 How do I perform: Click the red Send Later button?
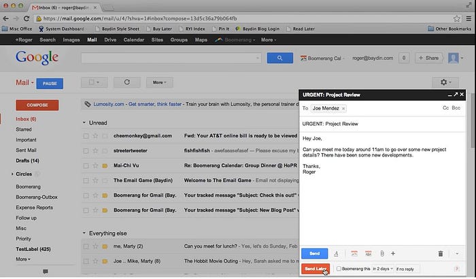tap(316, 269)
